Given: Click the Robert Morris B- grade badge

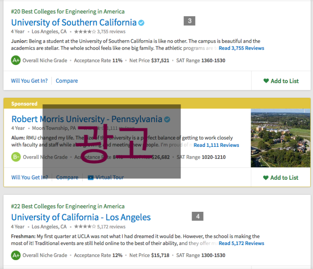Looking at the screenshot, I should pos(16,157).
